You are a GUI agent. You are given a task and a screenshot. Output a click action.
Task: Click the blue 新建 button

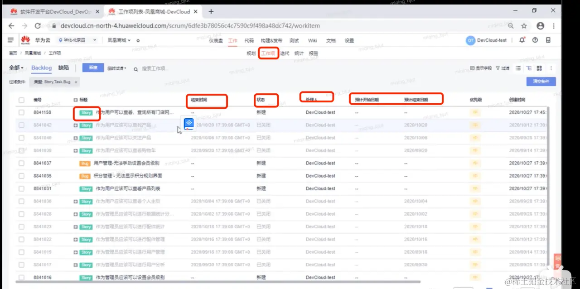pyautogui.click(x=93, y=68)
